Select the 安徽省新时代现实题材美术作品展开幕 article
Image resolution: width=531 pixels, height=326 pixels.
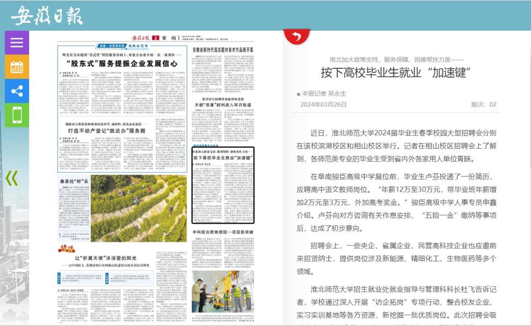(x=222, y=49)
